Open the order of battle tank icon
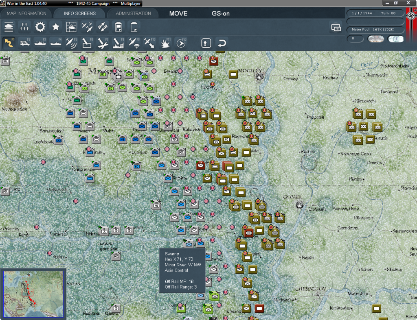The image size is (417, 320). tap(9, 27)
